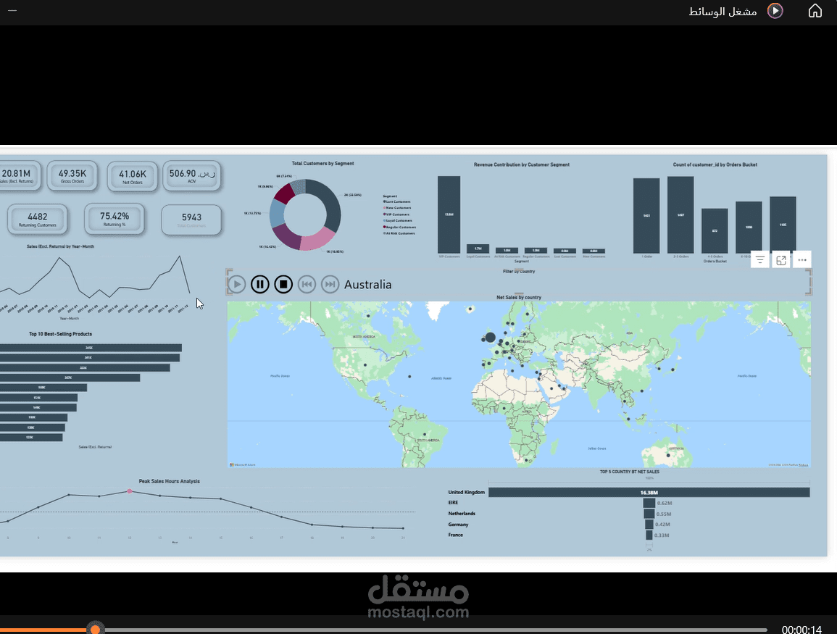Select Regular Customers legend entry
This screenshot has height=634, width=837.
[399, 228]
